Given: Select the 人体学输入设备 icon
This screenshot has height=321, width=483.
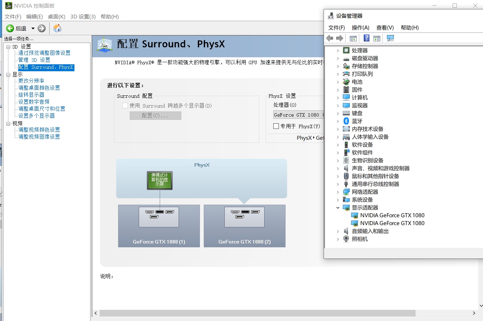Looking at the screenshot, I should point(346,137).
